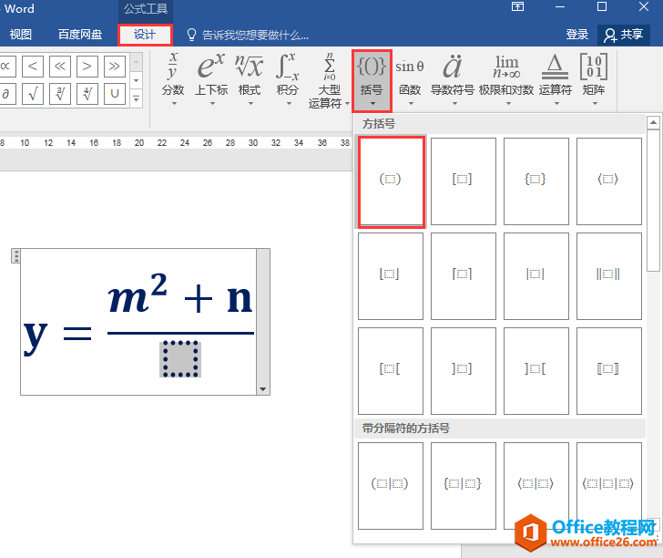663x558 pixels.
Task: Insert the square root symbol
Action: click(33, 94)
